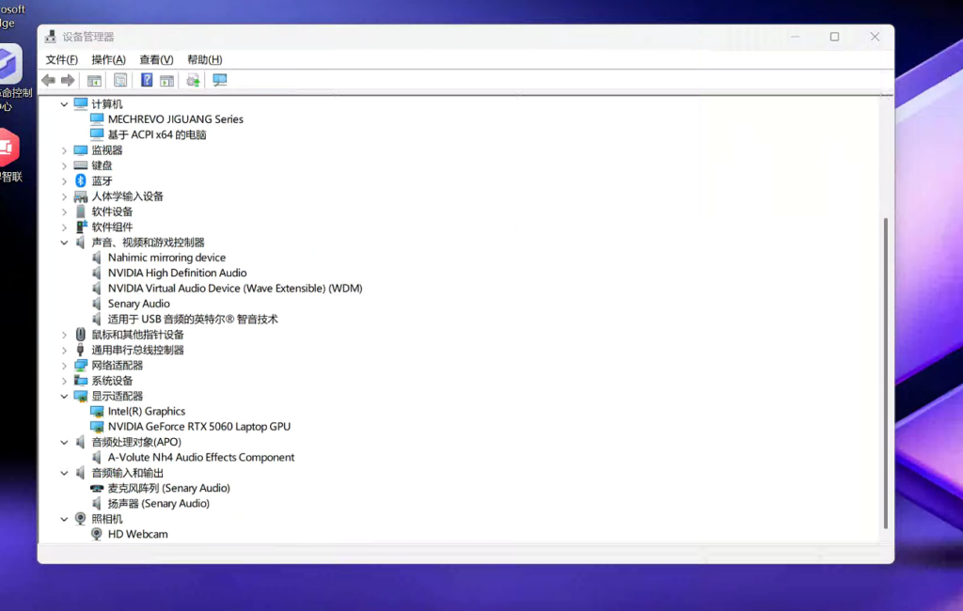Open the Properties toolbar icon

click(x=120, y=81)
